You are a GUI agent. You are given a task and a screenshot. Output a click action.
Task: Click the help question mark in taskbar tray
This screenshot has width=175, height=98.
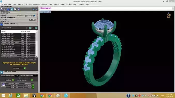128,96
